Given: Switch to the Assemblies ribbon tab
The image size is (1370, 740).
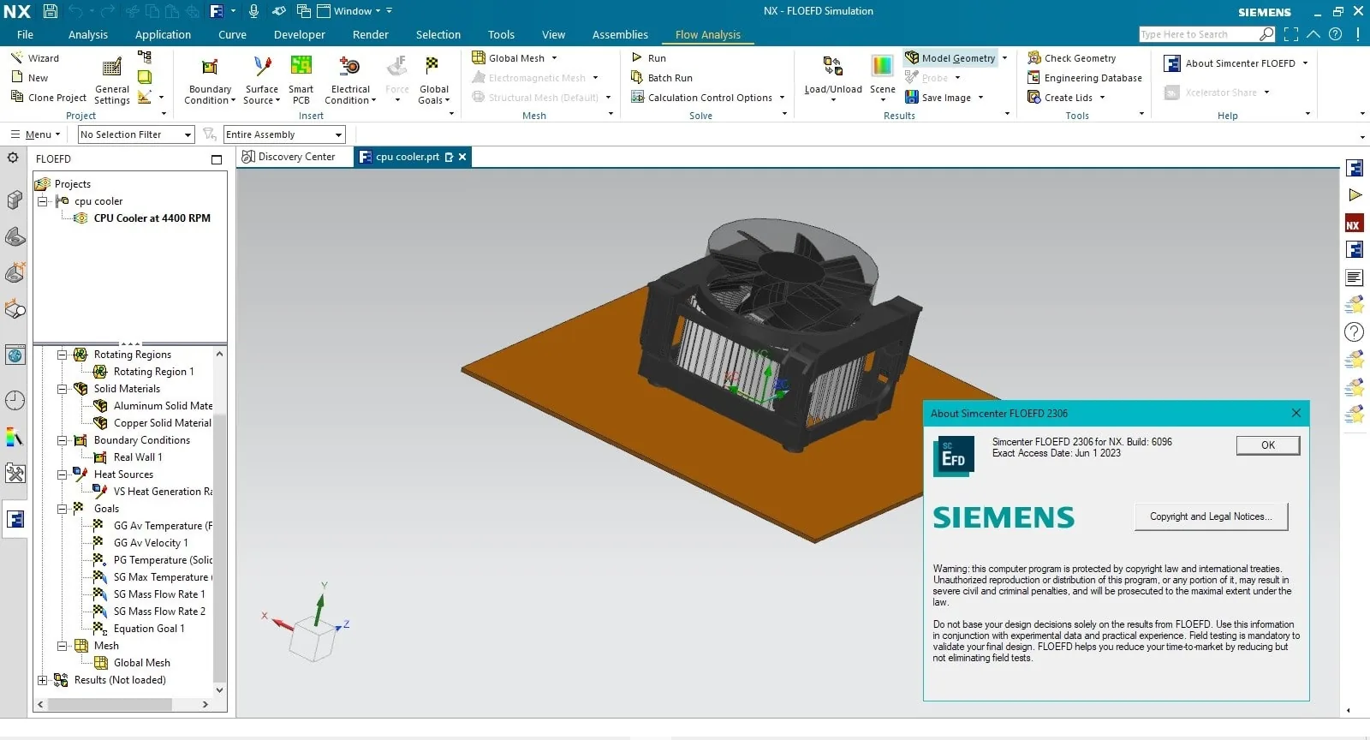Looking at the screenshot, I should (620, 35).
